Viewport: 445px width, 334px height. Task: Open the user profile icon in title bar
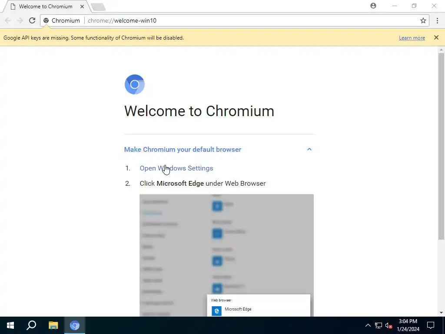coord(373,6)
